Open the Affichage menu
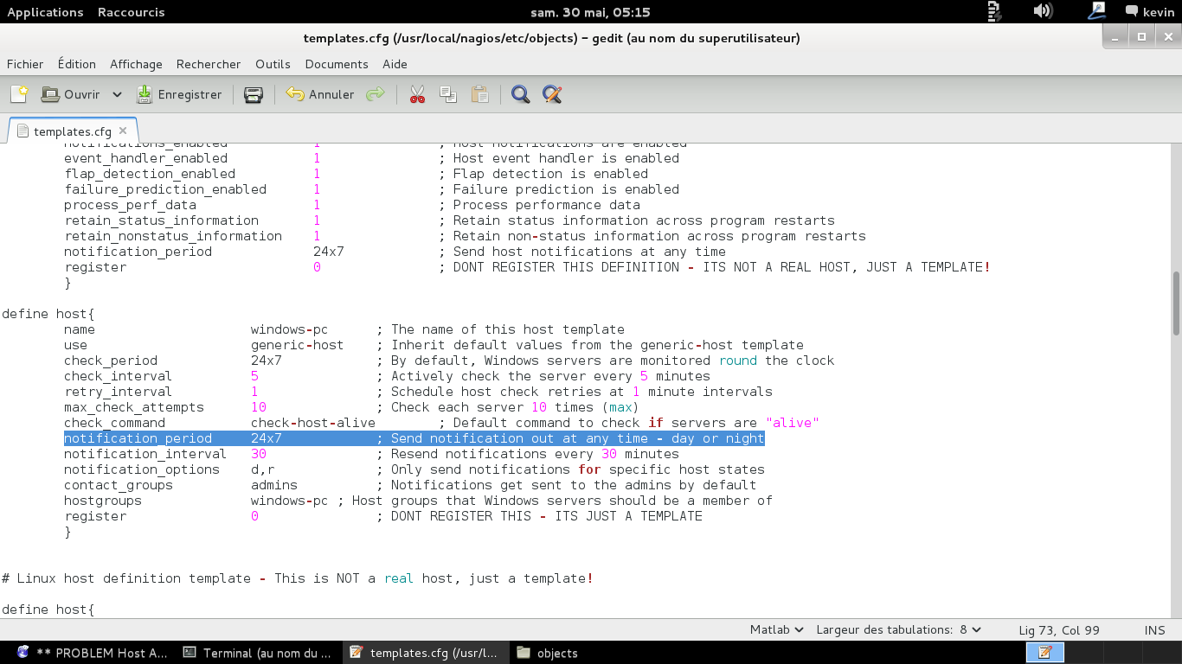Viewport: 1182px width, 664px height. [x=136, y=64]
